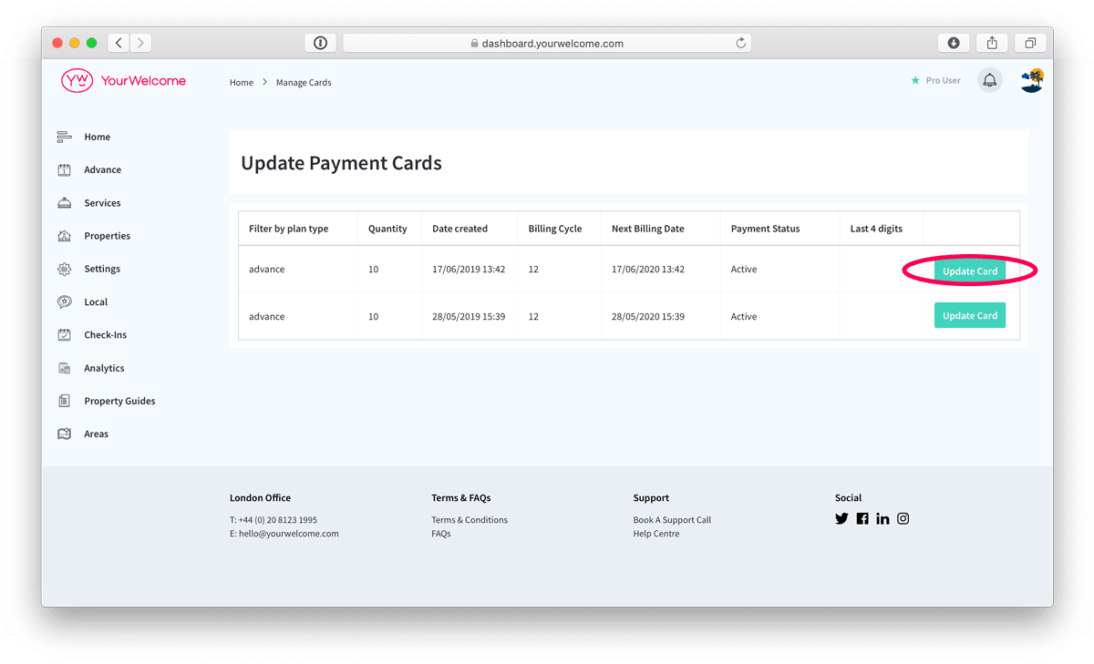Click Book A Support Call link

click(672, 520)
